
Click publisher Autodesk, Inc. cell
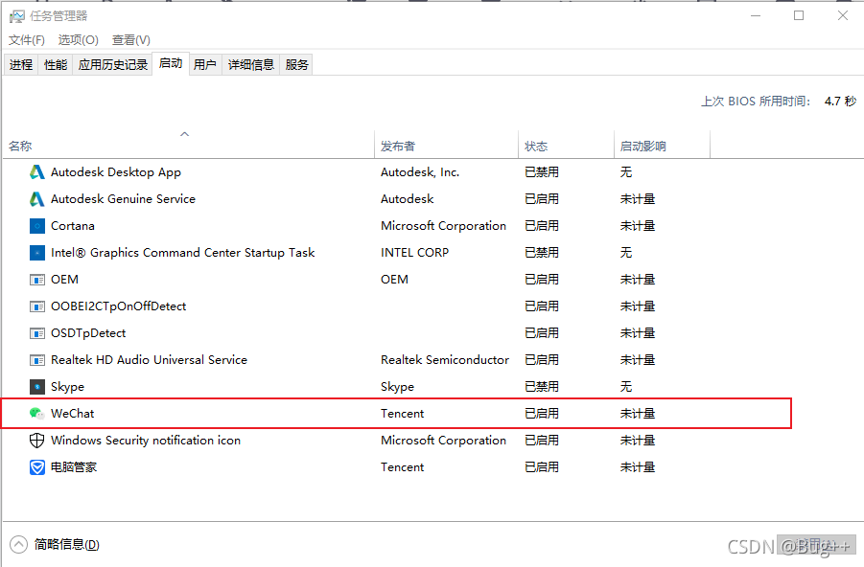tap(420, 172)
